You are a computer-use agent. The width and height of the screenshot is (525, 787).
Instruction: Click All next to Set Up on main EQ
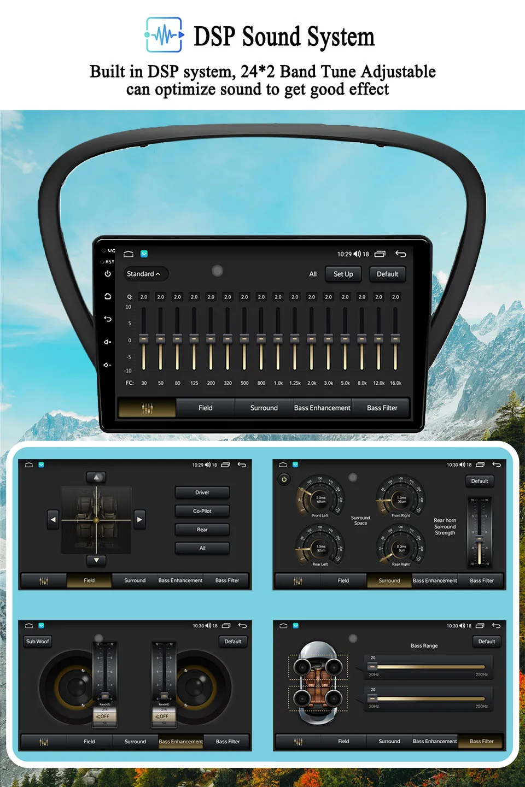point(313,274)
